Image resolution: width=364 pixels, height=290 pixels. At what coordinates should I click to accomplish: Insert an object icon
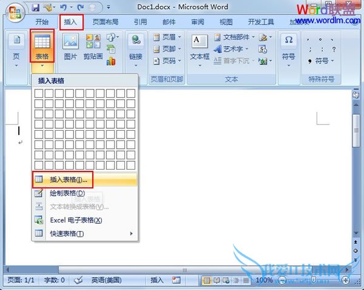coord(265,61)
